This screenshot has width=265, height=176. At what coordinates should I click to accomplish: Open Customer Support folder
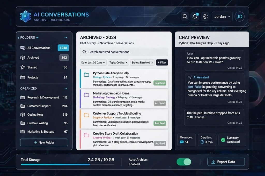point(44,106)
